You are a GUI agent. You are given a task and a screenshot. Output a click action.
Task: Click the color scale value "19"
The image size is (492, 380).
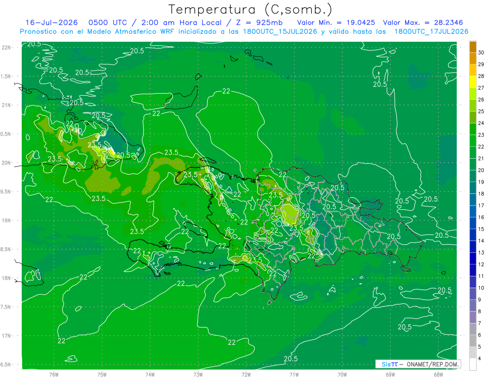coord(481,182)
